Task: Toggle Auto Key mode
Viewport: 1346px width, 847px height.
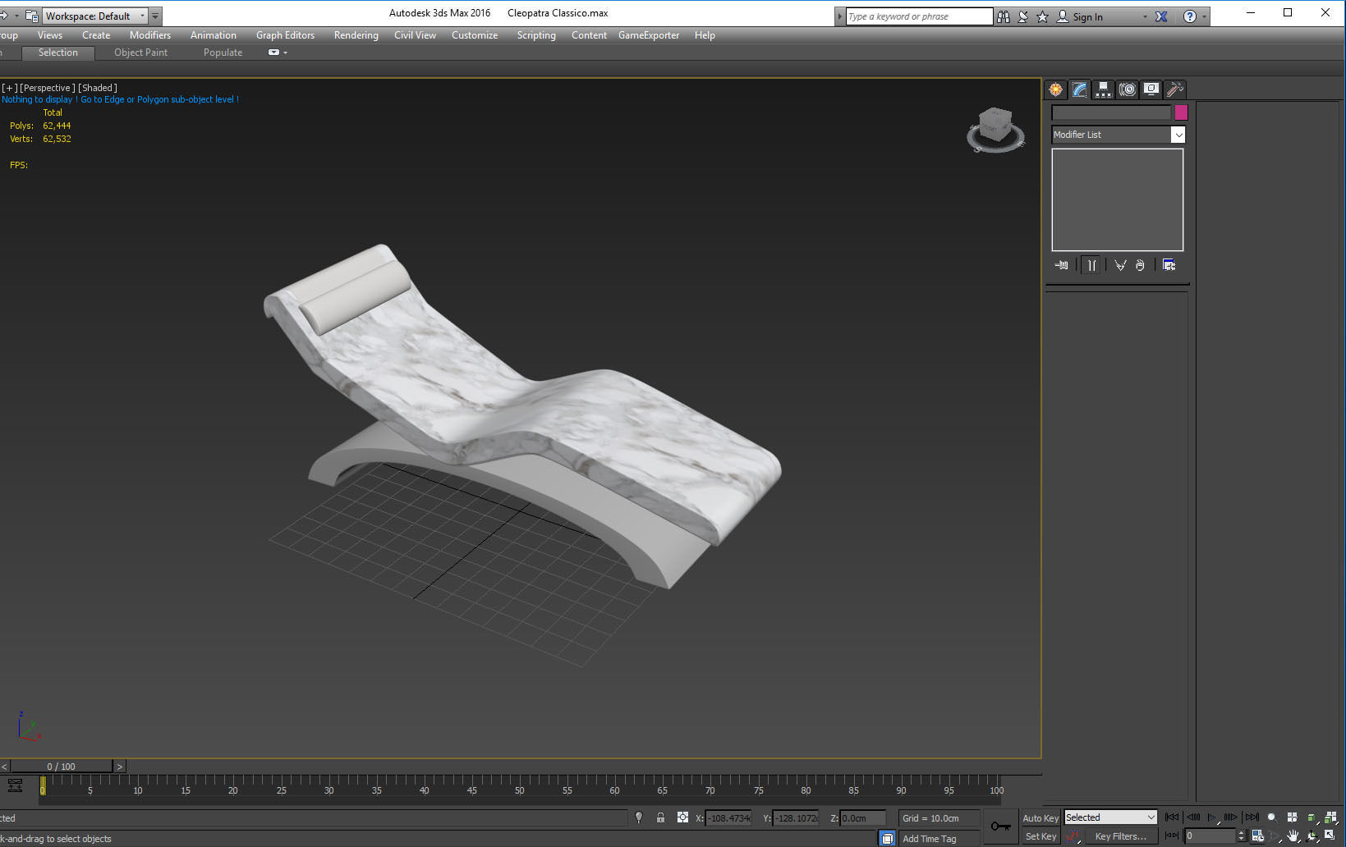Action: (x=1041, y=818)
